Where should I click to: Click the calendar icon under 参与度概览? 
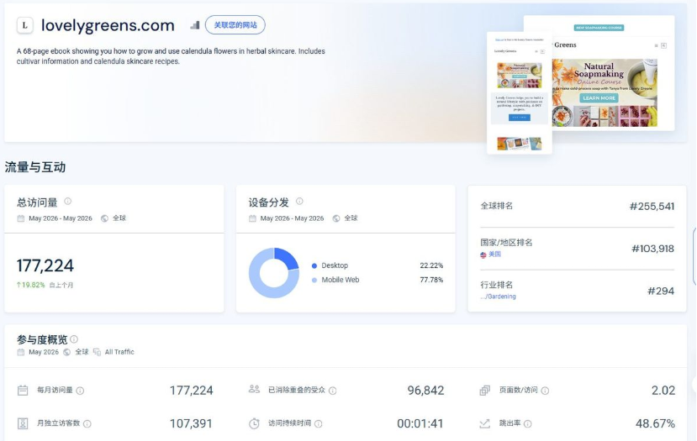pyautogui.click(x=20, y=352)
